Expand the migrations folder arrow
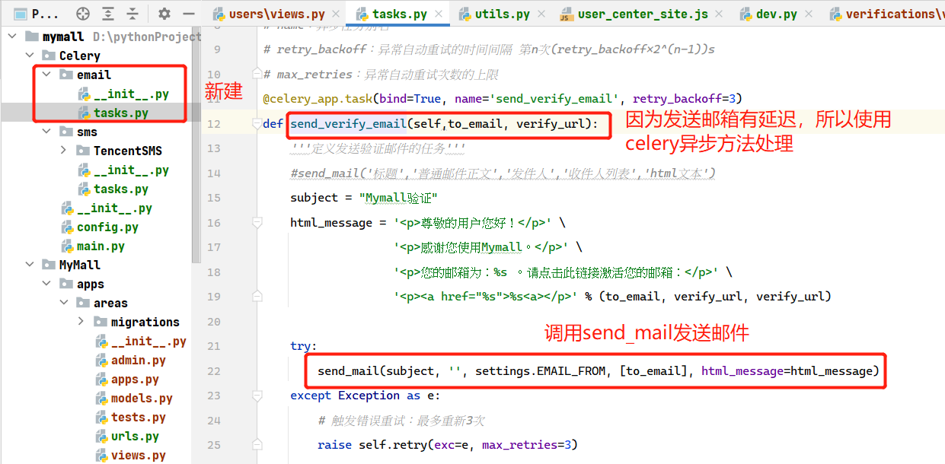 click(81, 322)
